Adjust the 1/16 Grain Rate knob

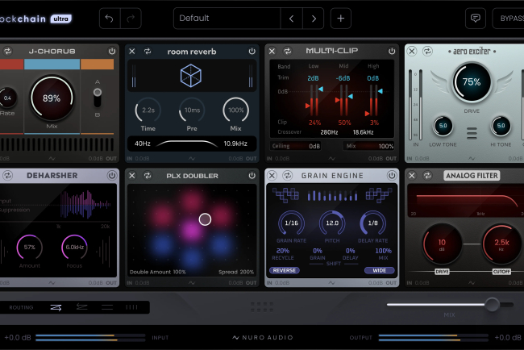[x=291, y=223]
